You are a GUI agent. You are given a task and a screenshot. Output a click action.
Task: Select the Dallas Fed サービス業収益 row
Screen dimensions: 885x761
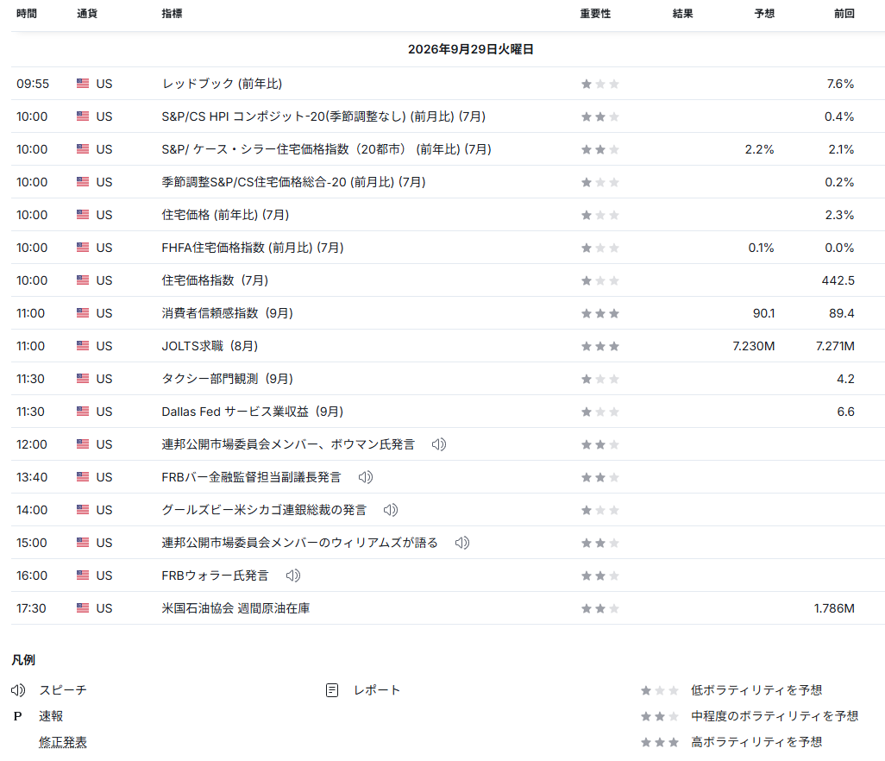449,412
